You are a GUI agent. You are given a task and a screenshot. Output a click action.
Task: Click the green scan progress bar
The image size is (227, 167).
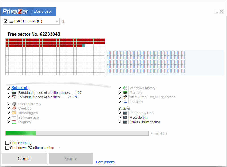[x=77, y=133]
